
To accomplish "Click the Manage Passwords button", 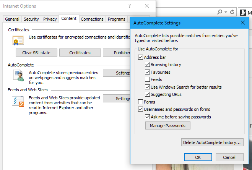I will click(x=168, y=126).
